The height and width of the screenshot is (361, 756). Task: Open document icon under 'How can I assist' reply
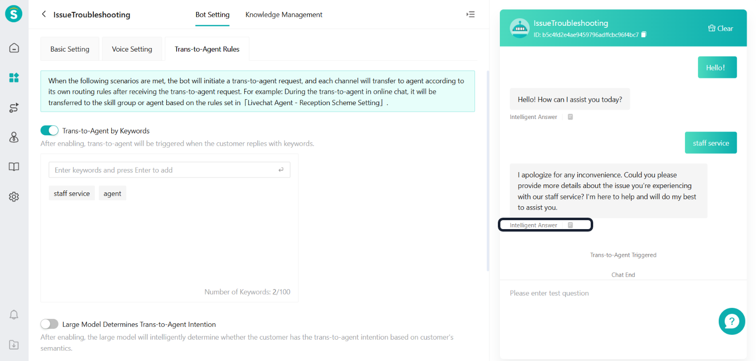[x=570, y=117]
